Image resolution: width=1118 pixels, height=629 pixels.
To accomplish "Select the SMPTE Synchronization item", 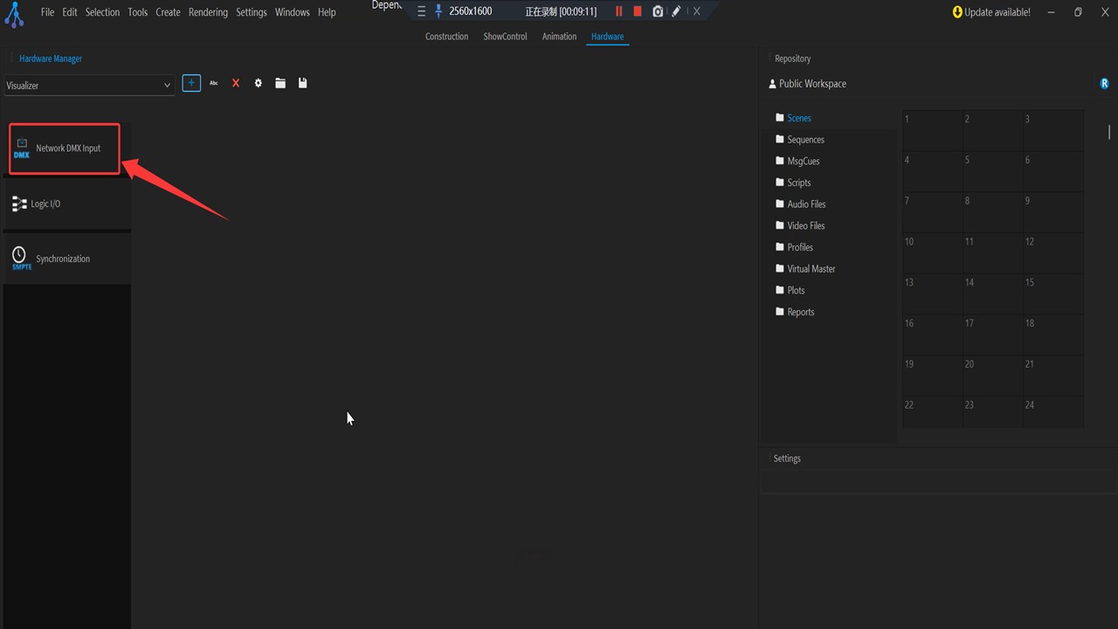I will (62, 259).
